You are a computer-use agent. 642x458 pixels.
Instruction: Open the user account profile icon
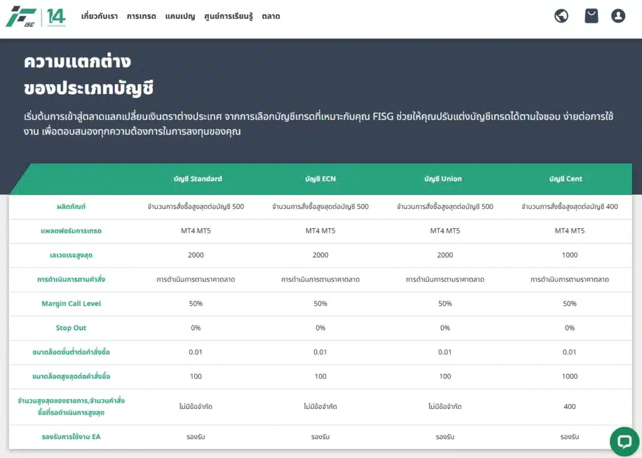point(618,16)
